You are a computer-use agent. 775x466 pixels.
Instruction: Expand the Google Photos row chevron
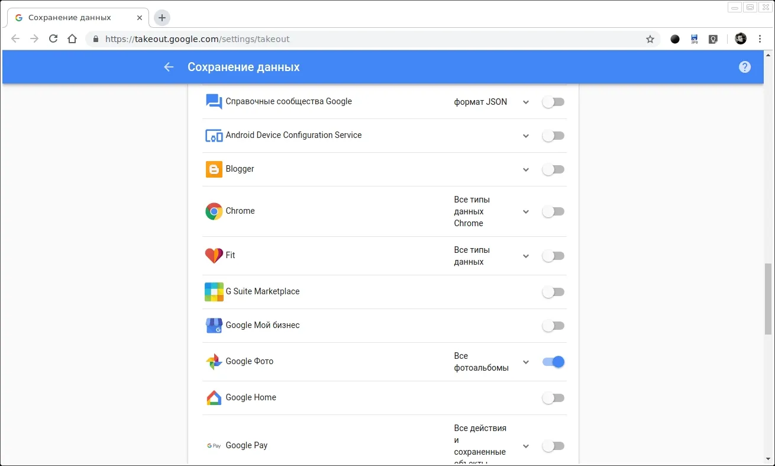pyautogui.click(x=526, y=362)
